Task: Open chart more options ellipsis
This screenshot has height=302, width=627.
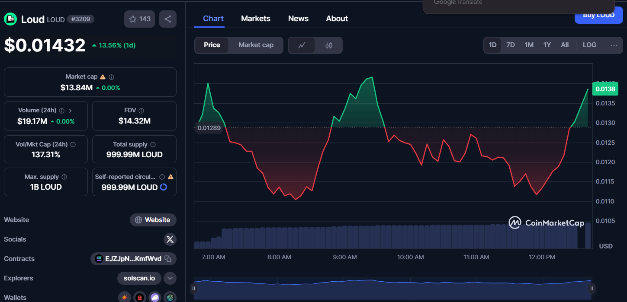Action: [x=614, y=45]
